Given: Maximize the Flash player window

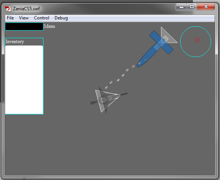Looking at the screenshot, I should [x=192, y=7].
